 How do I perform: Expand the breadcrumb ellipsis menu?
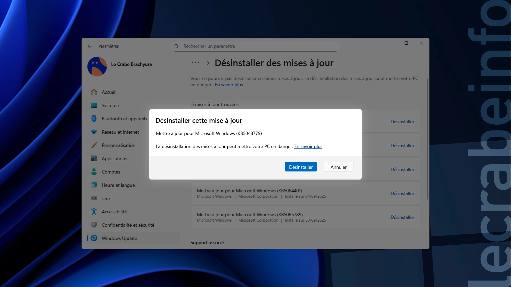pos(195,63)
